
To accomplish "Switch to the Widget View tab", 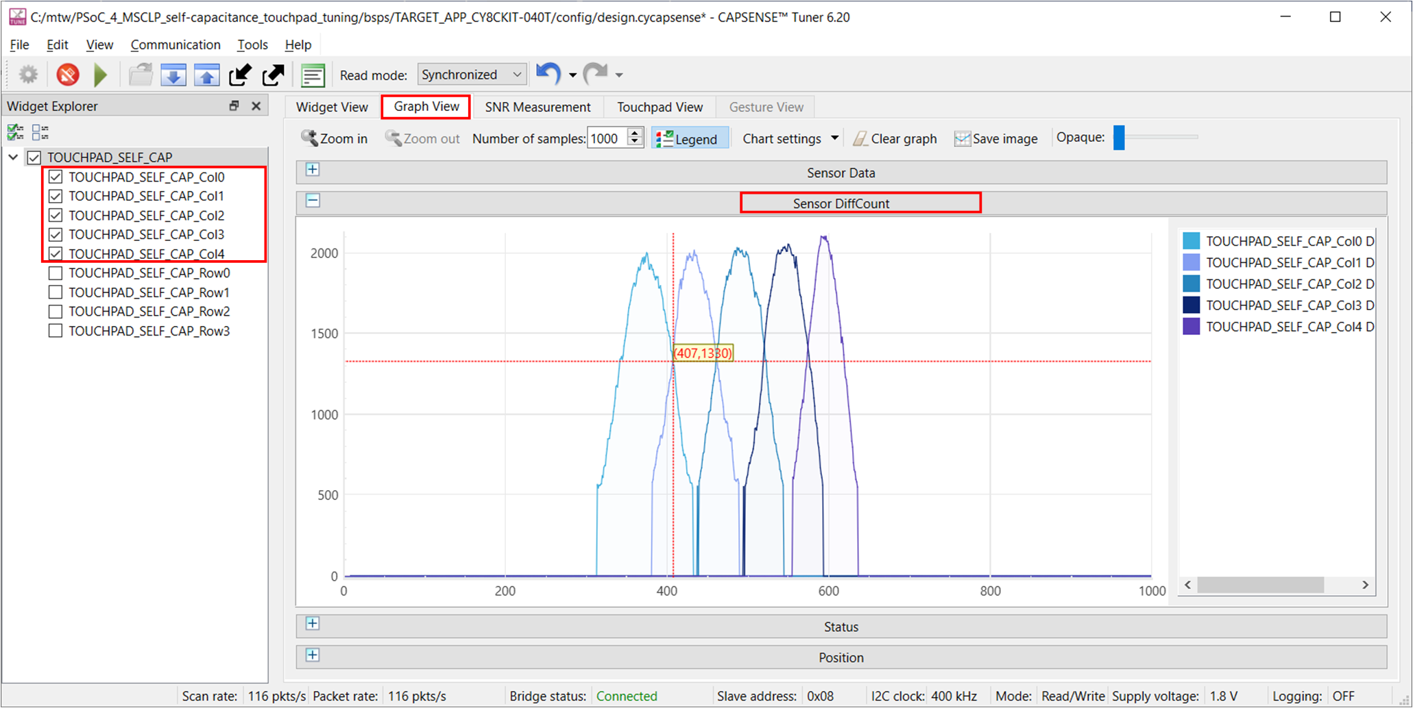I will click(x=332, y=107).
